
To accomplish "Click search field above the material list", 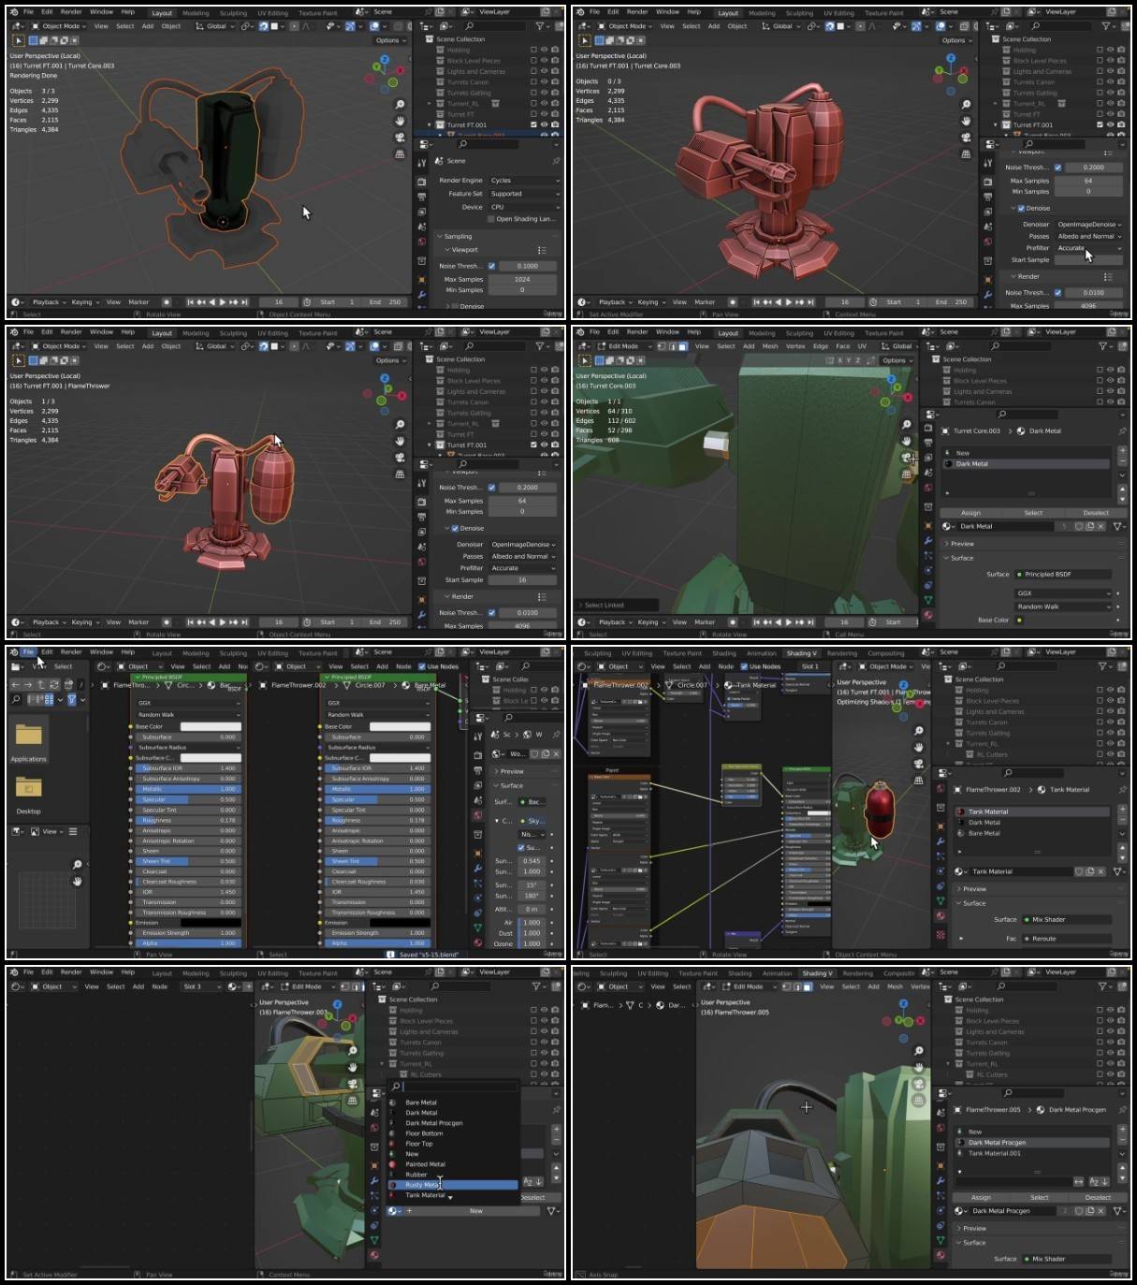I will 453,1087.
